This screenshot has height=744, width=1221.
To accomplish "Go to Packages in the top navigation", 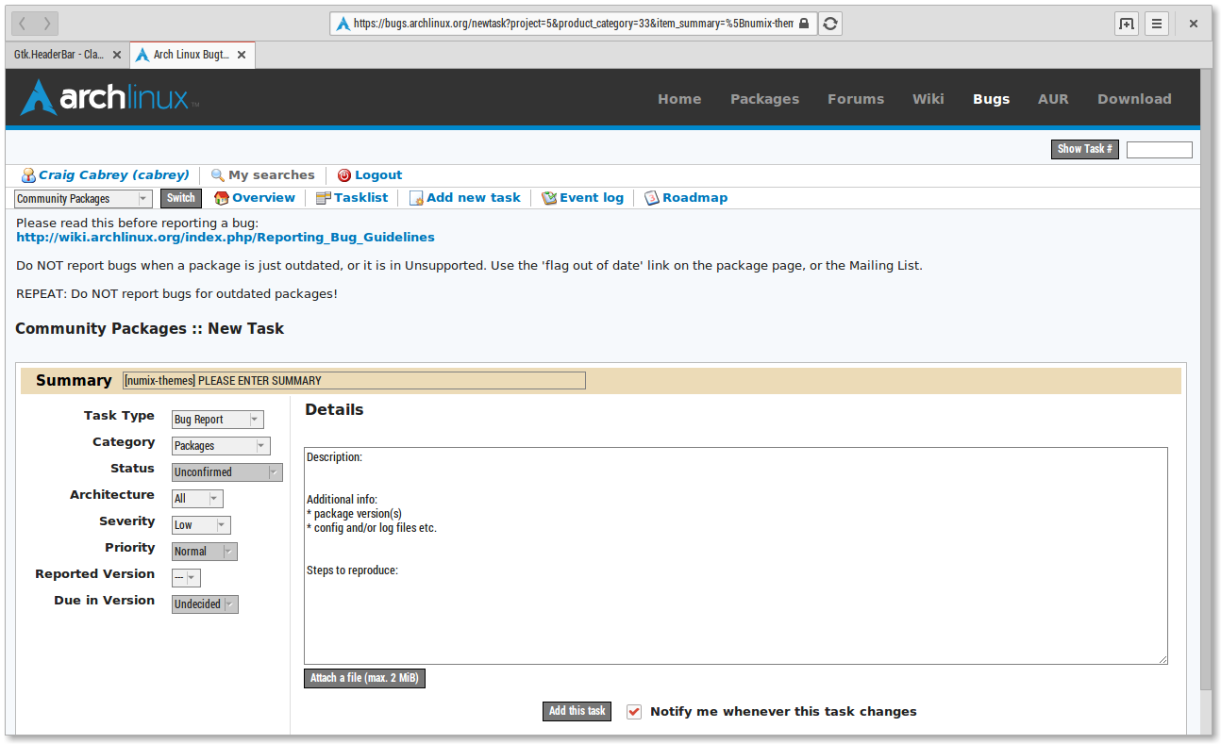I will [x=764, y=99].
